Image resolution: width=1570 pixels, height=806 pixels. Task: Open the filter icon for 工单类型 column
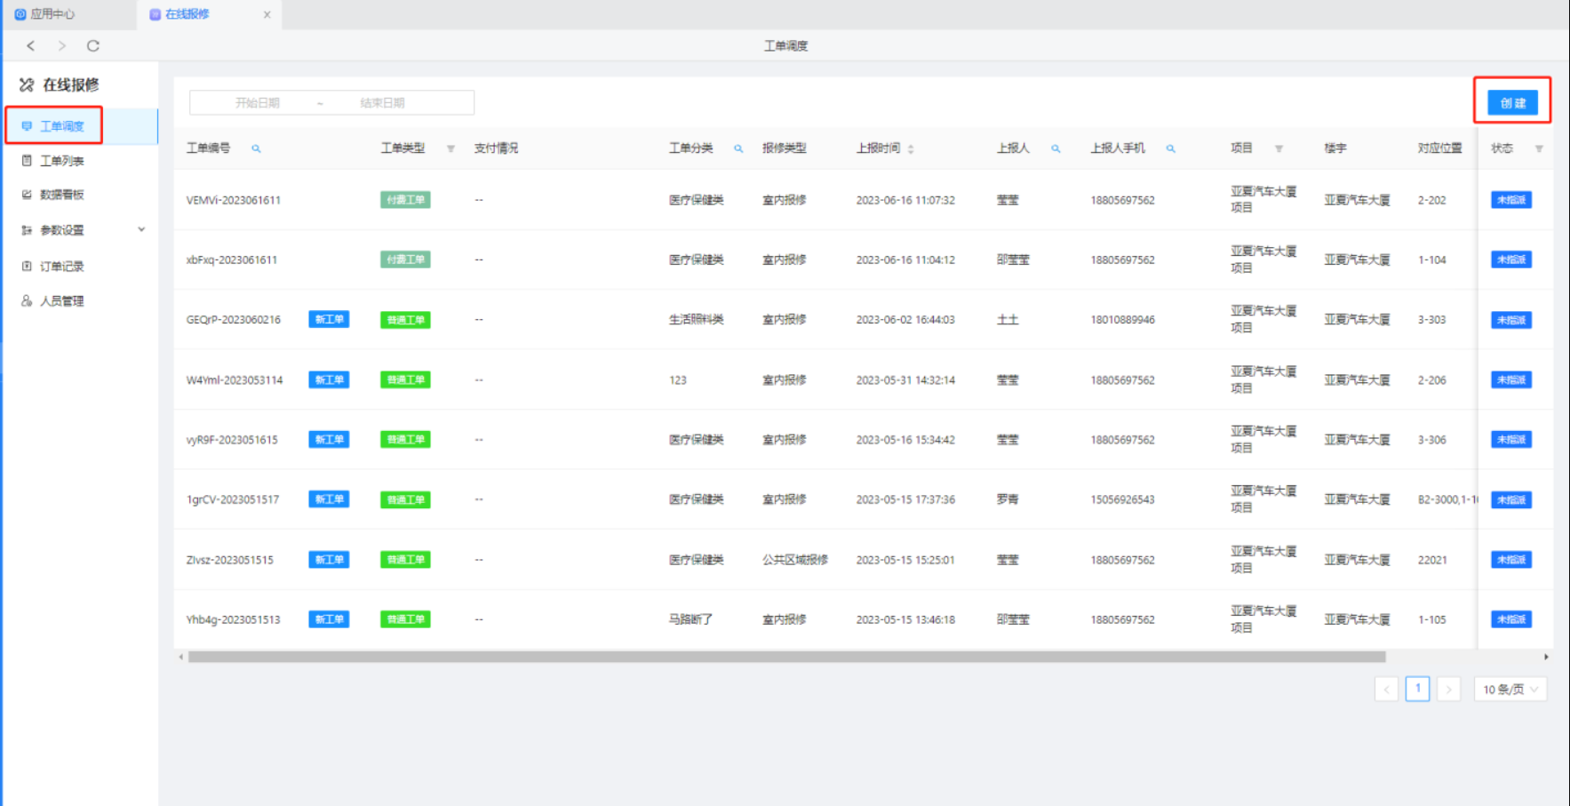pos(450,148)
